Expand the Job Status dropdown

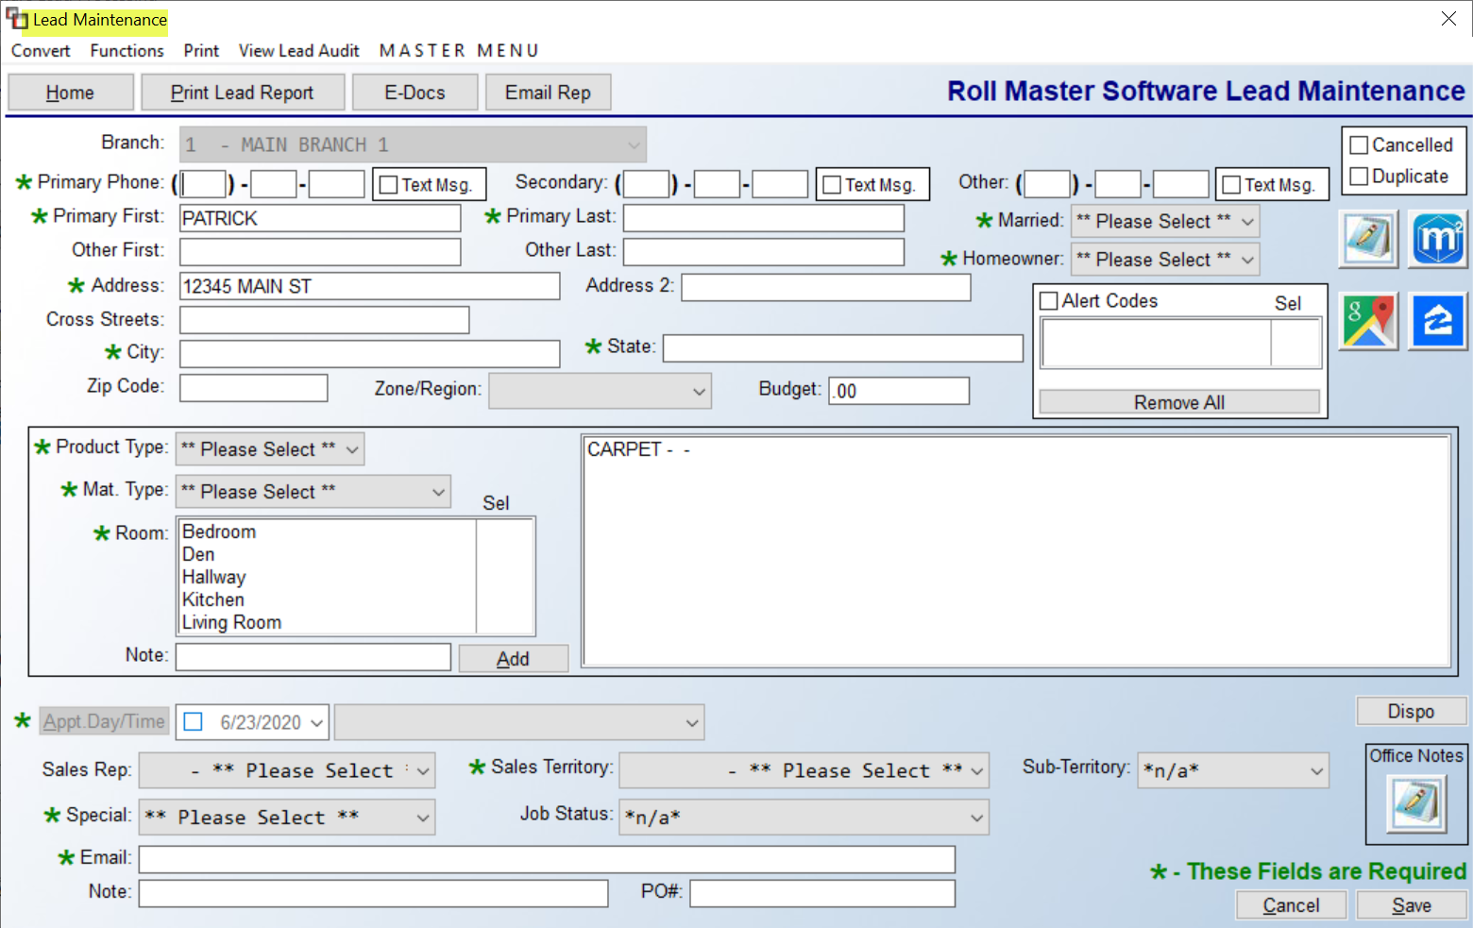tap(804, 818)
